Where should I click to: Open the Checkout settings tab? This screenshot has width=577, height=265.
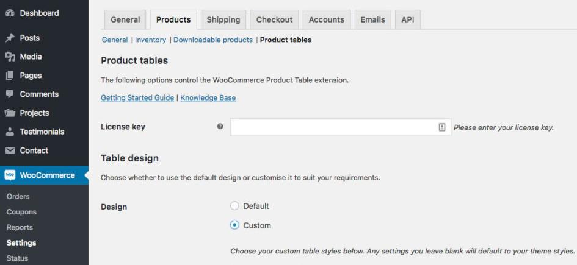click(x=275, y=20)
